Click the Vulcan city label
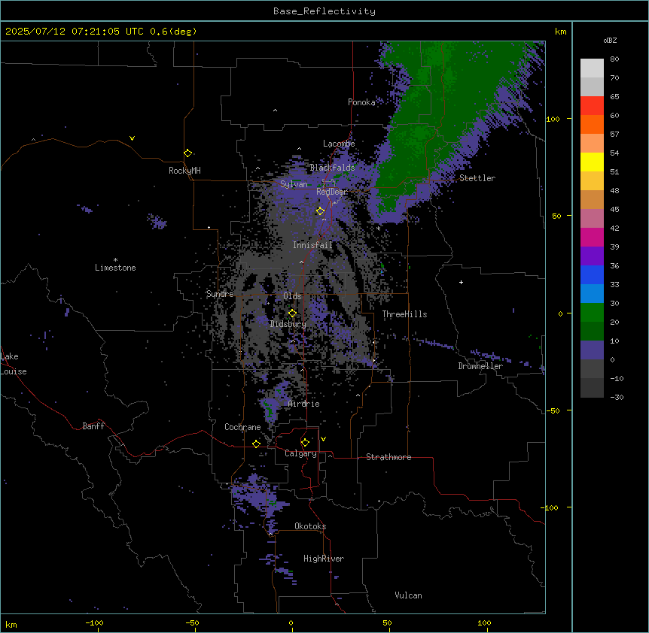 [409, 595]
